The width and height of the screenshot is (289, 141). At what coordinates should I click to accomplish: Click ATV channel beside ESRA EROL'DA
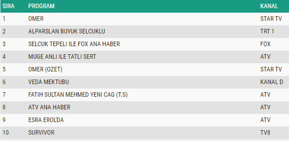tap(266, 120)
